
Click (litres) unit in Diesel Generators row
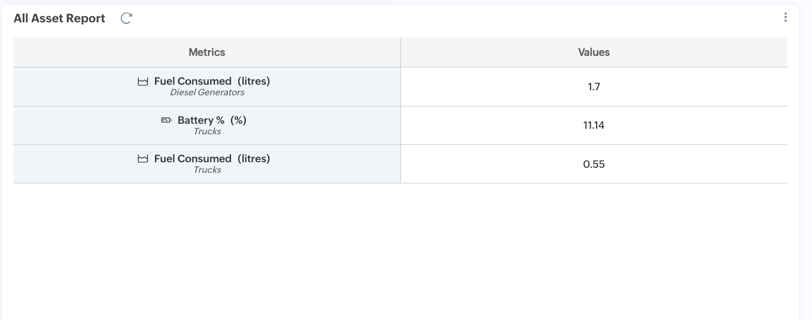[254, 81]
